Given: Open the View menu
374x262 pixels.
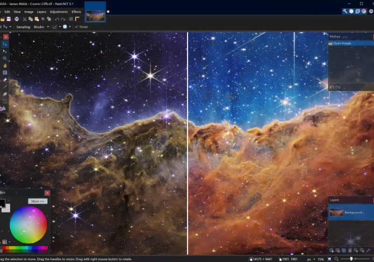Looking at the screenshot, I should click(x=17, y=12).
